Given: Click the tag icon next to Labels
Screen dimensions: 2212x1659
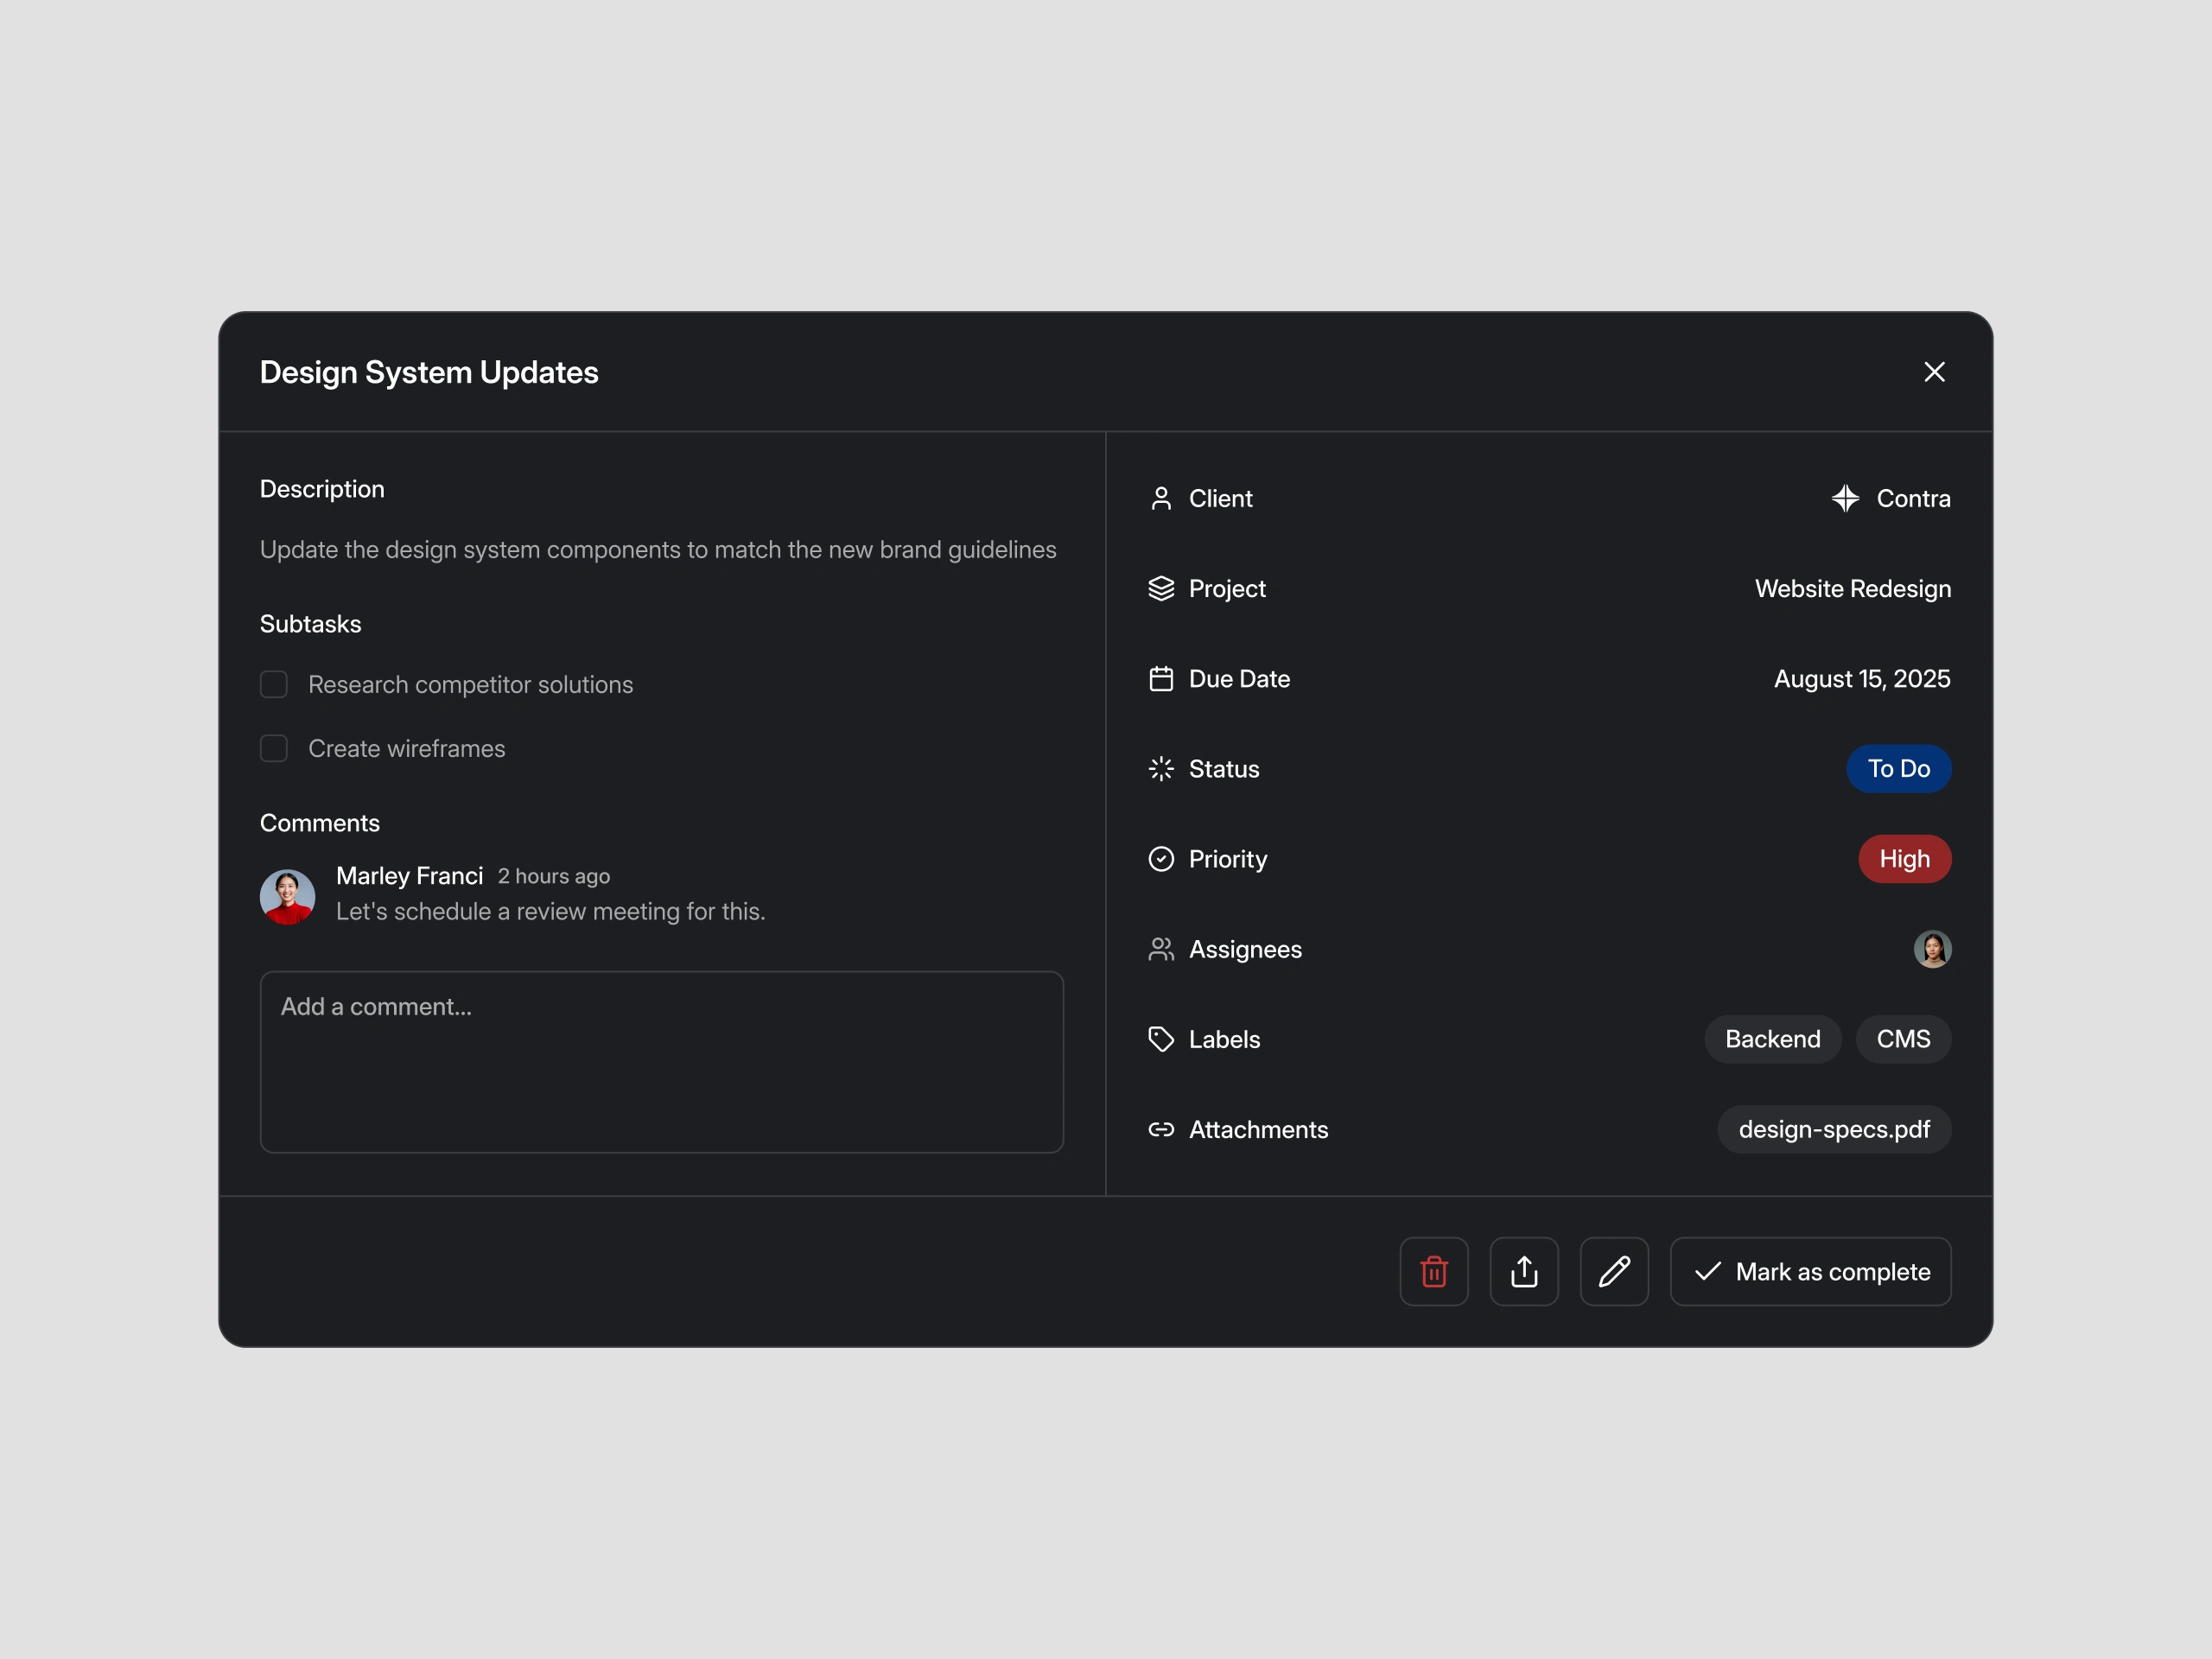Looking at the screenshot, I should tap(1160, 1039).
